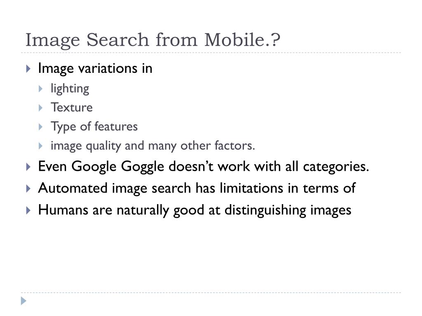The image size is (422, 316).
Task: Click the arrow bullet beside Humans are naturally
Action: click(28, 210)
